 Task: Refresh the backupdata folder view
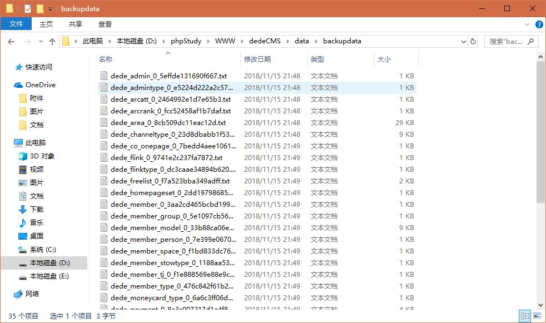473,42
